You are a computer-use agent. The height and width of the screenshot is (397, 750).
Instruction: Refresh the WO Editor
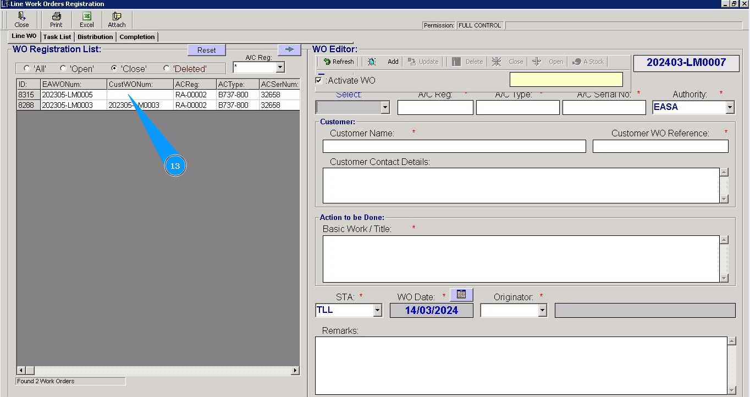click(x=339, y=62)
